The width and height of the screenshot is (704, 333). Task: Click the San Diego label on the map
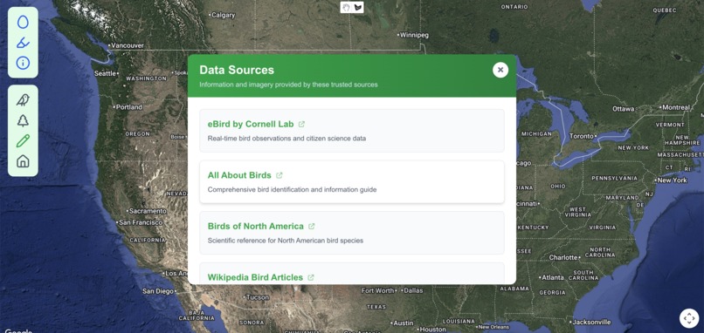pos(158,291)
